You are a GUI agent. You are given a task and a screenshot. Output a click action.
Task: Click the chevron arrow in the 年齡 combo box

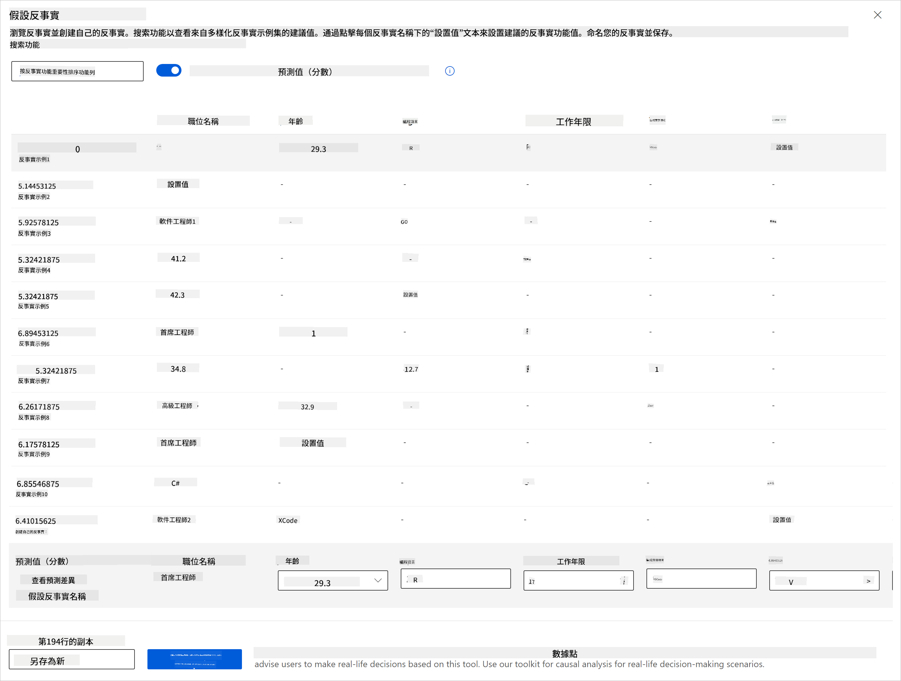click(378, 581)
